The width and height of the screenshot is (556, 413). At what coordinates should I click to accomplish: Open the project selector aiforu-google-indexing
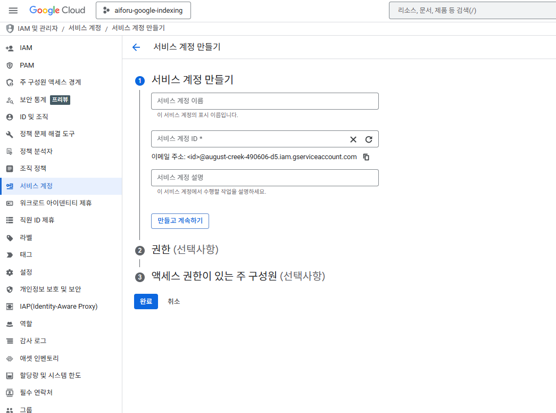click(143, 10)
